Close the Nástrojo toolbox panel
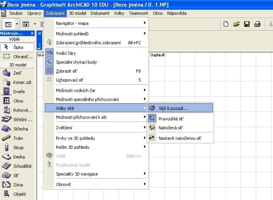Viewport: 273px width, 200px height. (x=32, y=33)
